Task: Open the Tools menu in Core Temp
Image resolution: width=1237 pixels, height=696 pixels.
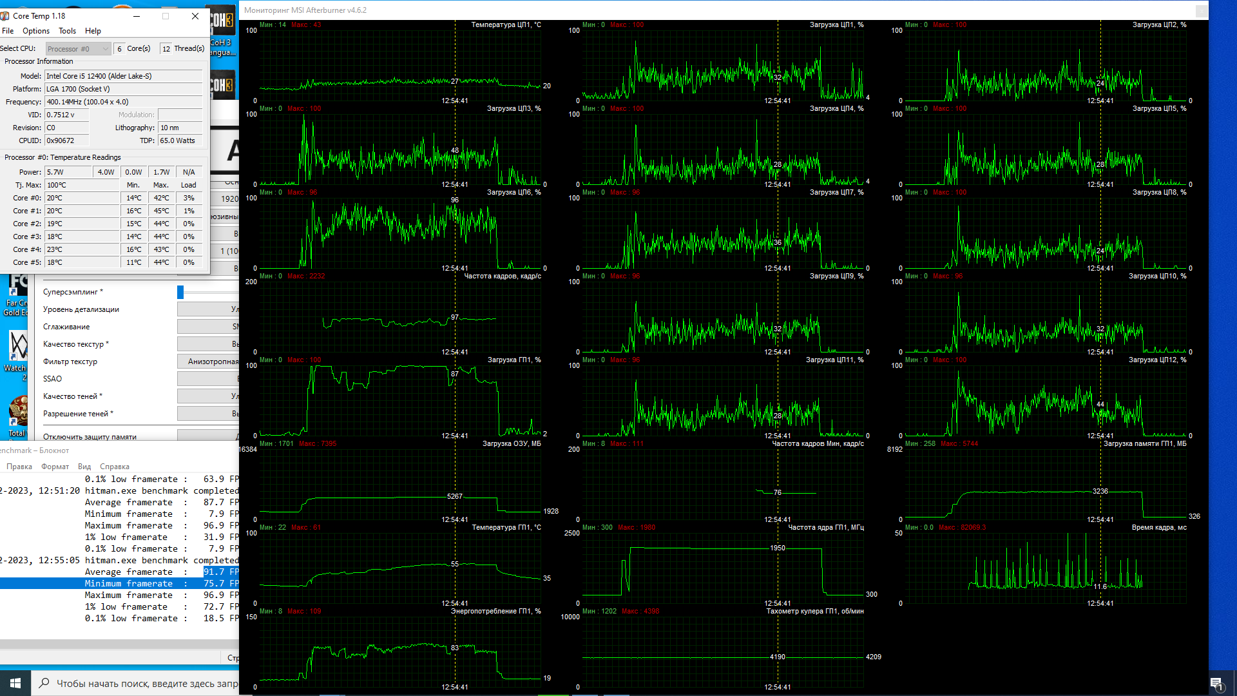Action: (x=67, y=31)
